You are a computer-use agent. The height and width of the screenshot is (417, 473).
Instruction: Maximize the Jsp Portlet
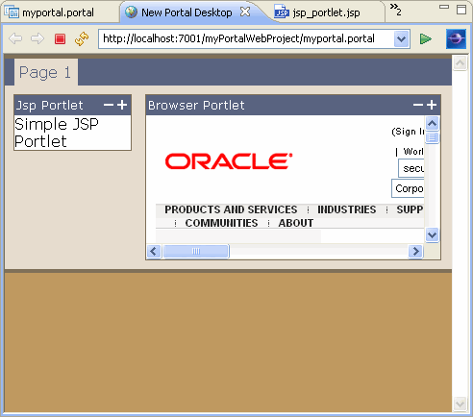coord(122,105)
